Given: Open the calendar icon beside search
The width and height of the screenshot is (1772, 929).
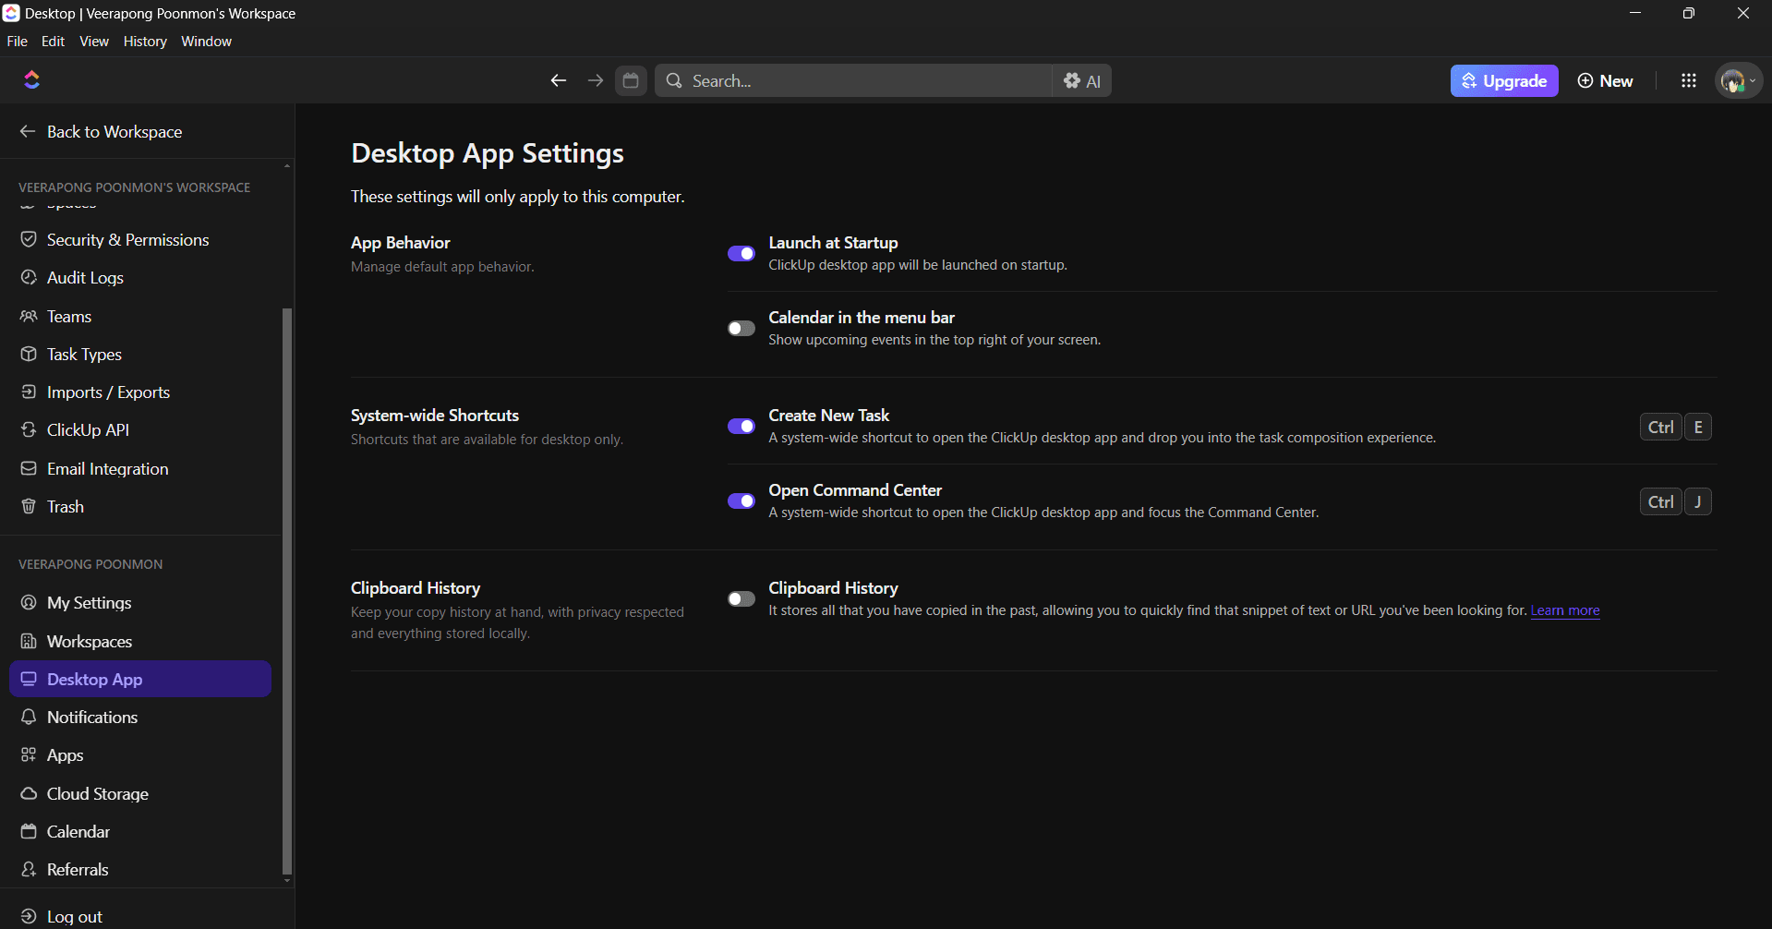Looking at the screenshot, I should [631, 80].
